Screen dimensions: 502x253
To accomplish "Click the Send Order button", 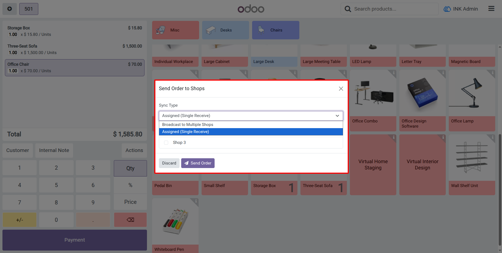I will [x=198, y=163].
